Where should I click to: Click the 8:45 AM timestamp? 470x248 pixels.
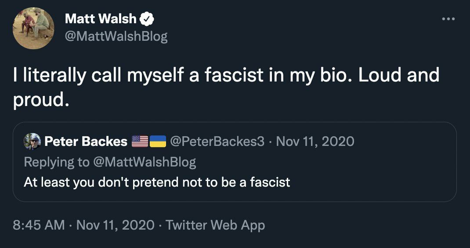(39, 225)
